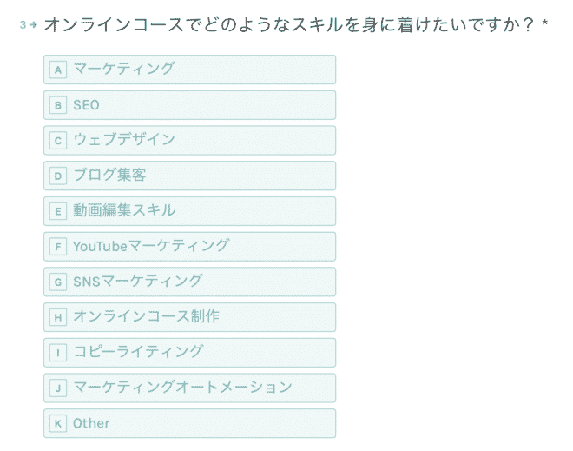Click the C key badge icon

pos(58,141)
